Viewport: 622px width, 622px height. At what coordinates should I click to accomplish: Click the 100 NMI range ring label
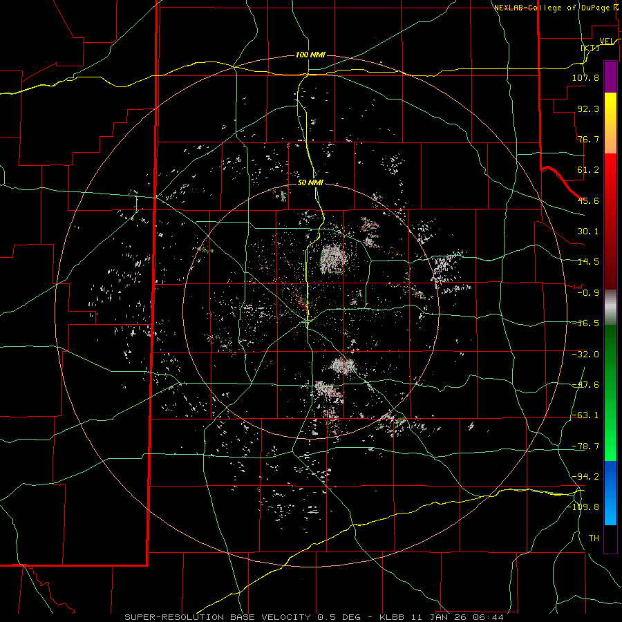(x=310, y=55)
